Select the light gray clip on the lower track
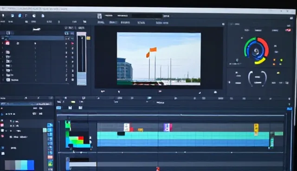 click(x=83, y=164)
